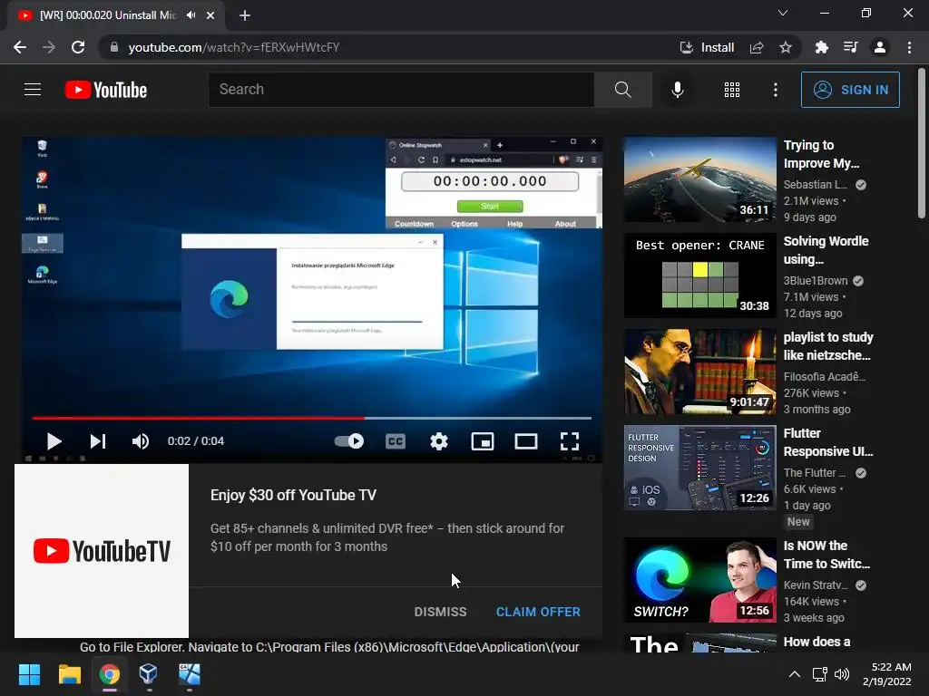
Task: Install the YouTube app from address bar
Action: (x=707, y=47)
